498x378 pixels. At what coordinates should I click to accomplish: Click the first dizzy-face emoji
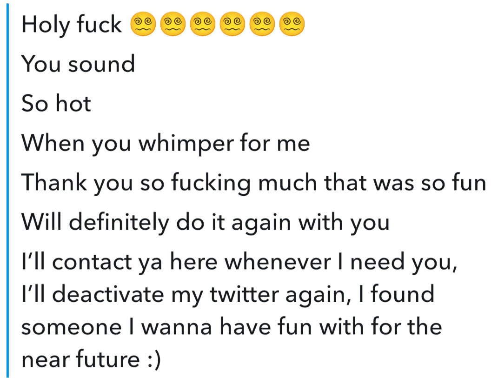coord(144,25)
